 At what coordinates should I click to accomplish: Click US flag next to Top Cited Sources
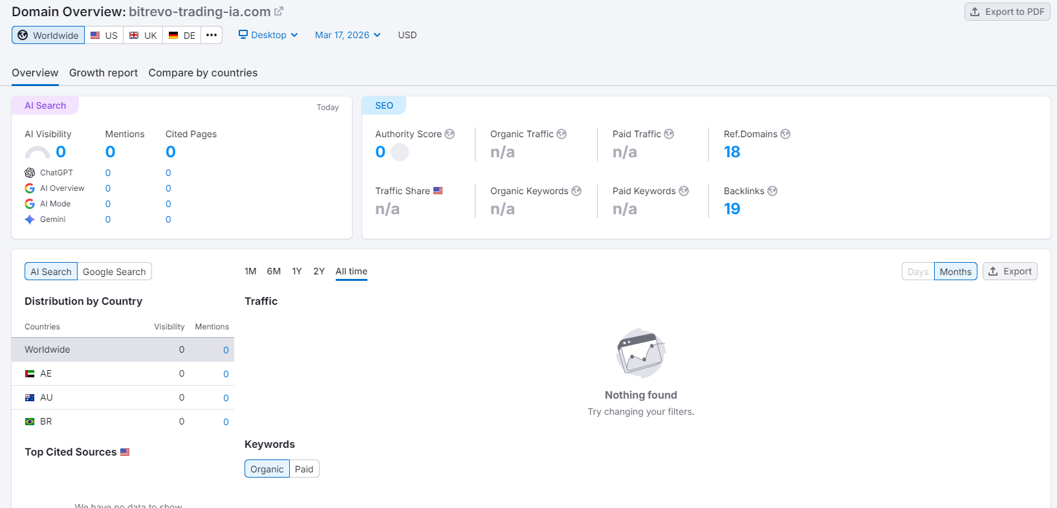click(125, 452)
